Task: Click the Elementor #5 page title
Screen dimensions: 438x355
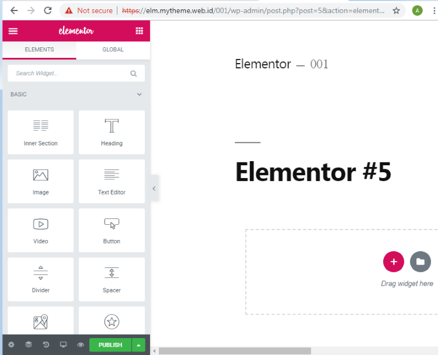Action: click(313, 172)
